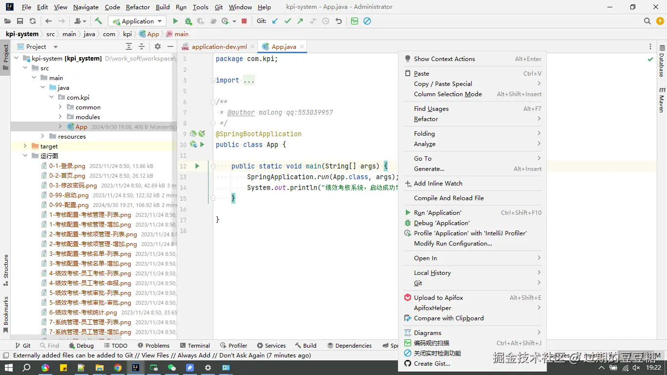Screen dimensions: 667x375
Task: Select Compile And Reload File
Action: tap(449, 198)
